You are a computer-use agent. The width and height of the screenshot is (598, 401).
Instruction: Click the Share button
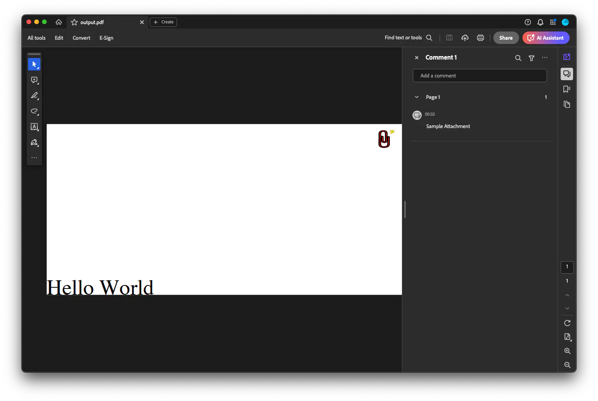[x=505, y=38]
